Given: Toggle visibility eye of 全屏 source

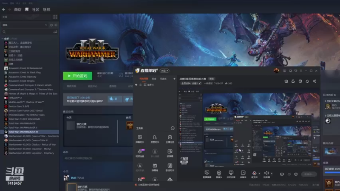Looking at the screenshot, I should (136, 85).
